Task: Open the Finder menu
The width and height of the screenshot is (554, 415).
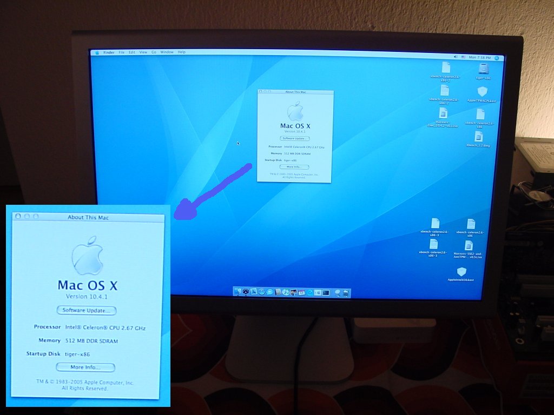Action: click(109, 52)
